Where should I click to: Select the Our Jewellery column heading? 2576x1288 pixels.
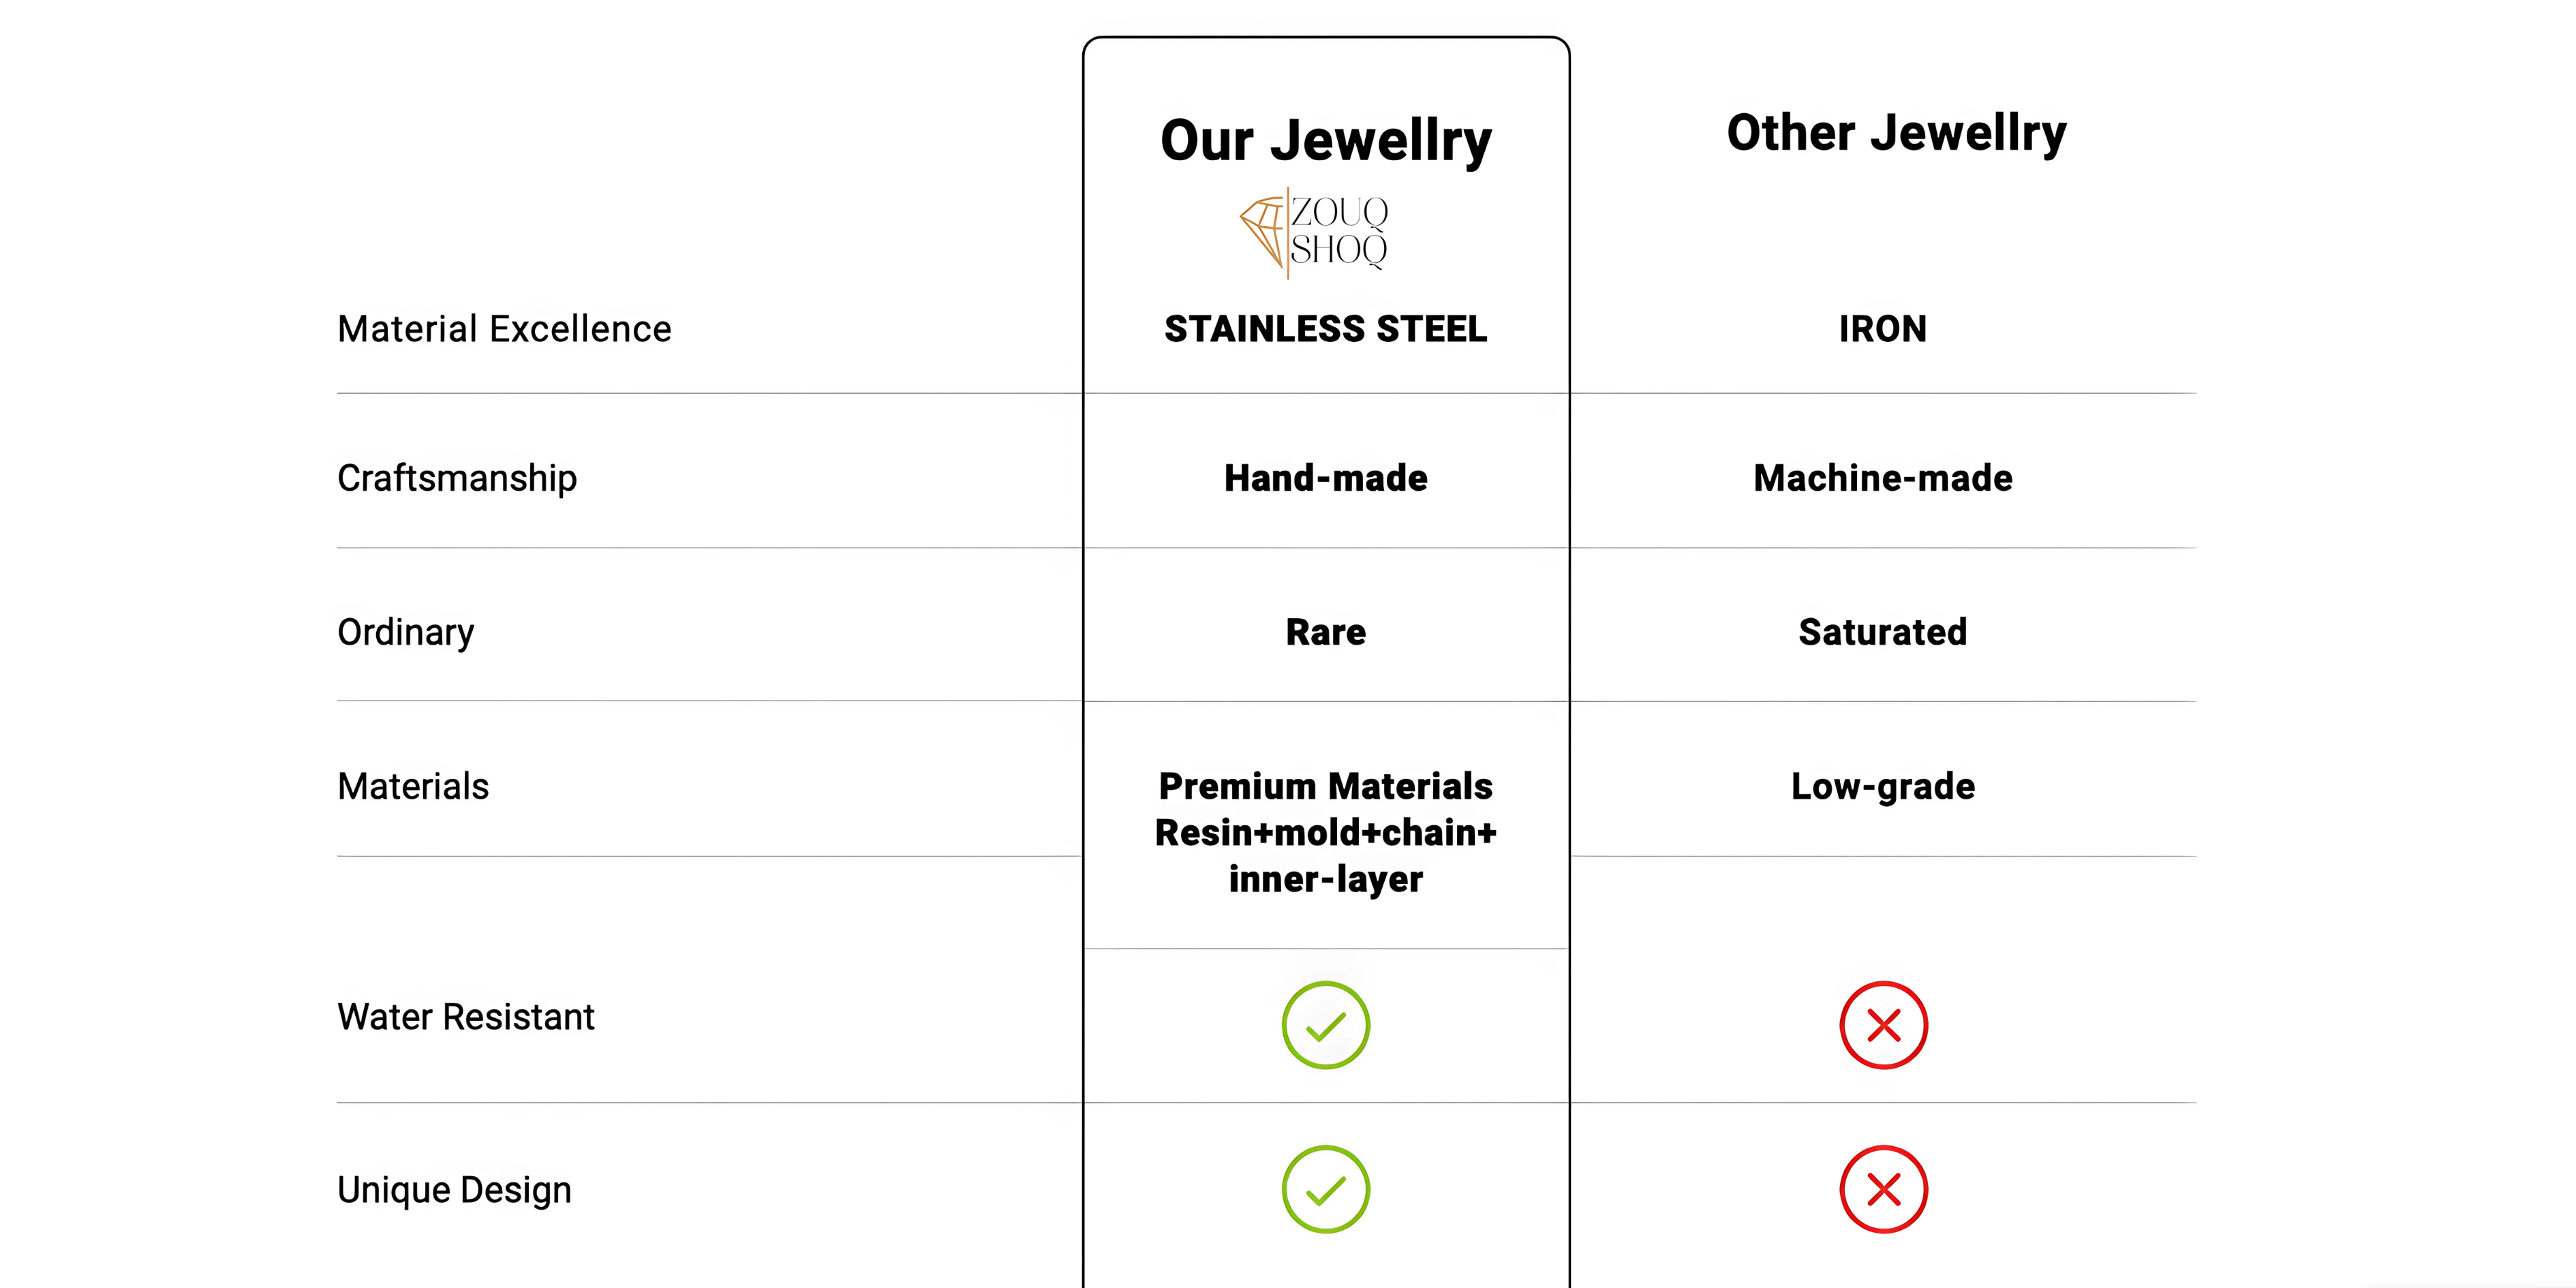click(x=1326, y=140)
